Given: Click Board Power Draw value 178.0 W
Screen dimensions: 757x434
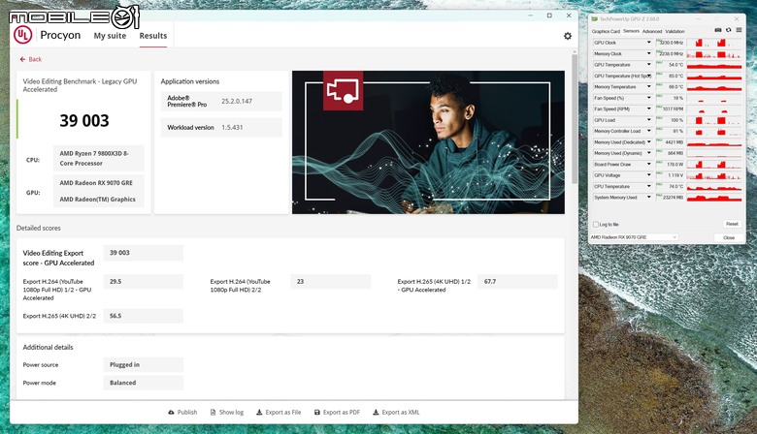Looking at the screenshot, I should pos(670,165).
